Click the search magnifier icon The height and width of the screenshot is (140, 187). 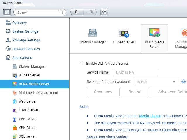click(x=61, y=12)
